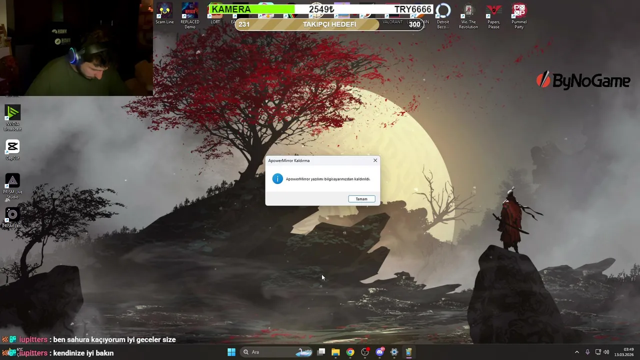Open the uninstaller app taskbar icon
640x360 pixels.
coord(408,352)
